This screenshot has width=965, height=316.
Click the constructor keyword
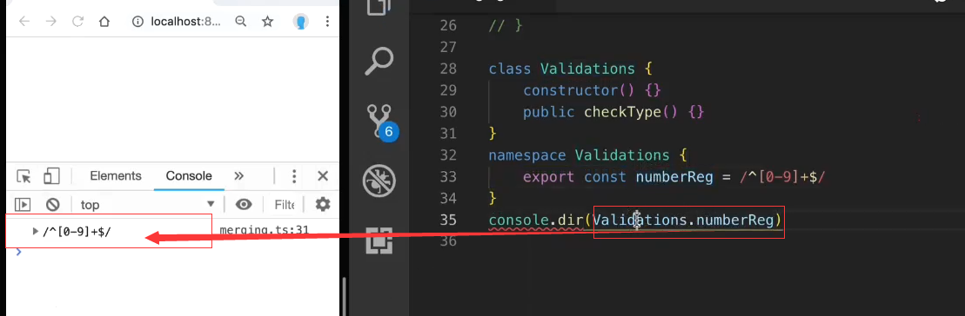[x=570, y=90]
